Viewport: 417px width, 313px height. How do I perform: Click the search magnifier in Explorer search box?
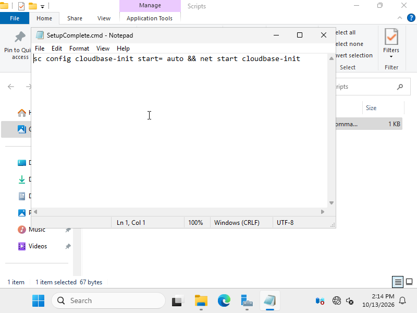(400, 87)
